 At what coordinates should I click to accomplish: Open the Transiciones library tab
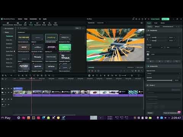37,24
